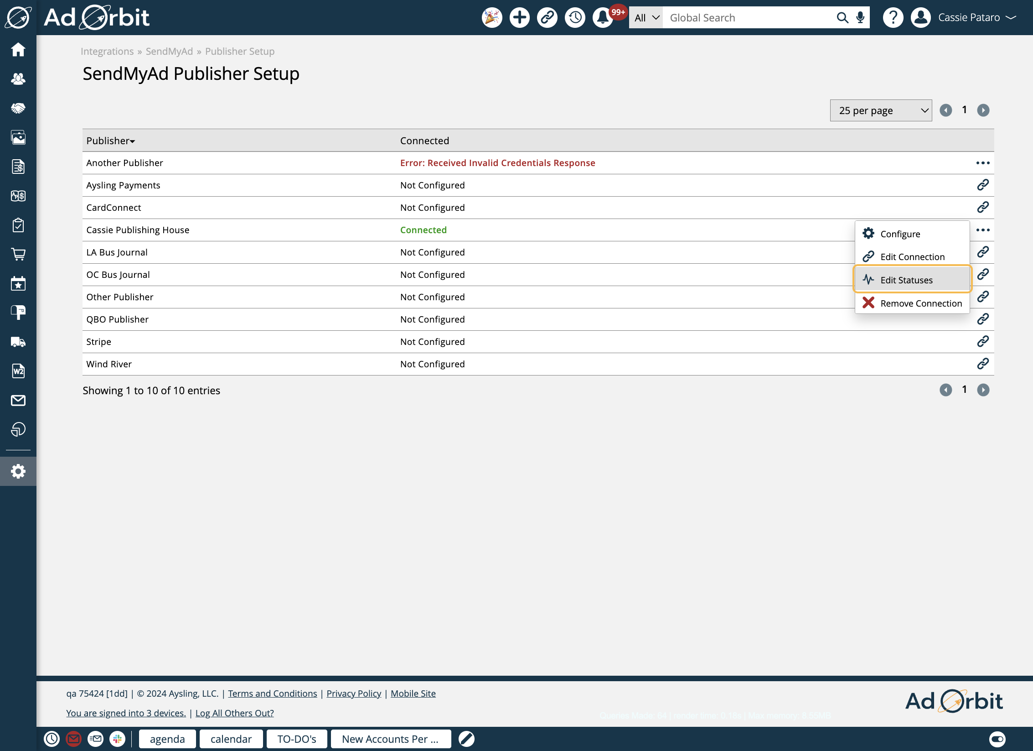Open the agenda tab button

tap(167, 739)
